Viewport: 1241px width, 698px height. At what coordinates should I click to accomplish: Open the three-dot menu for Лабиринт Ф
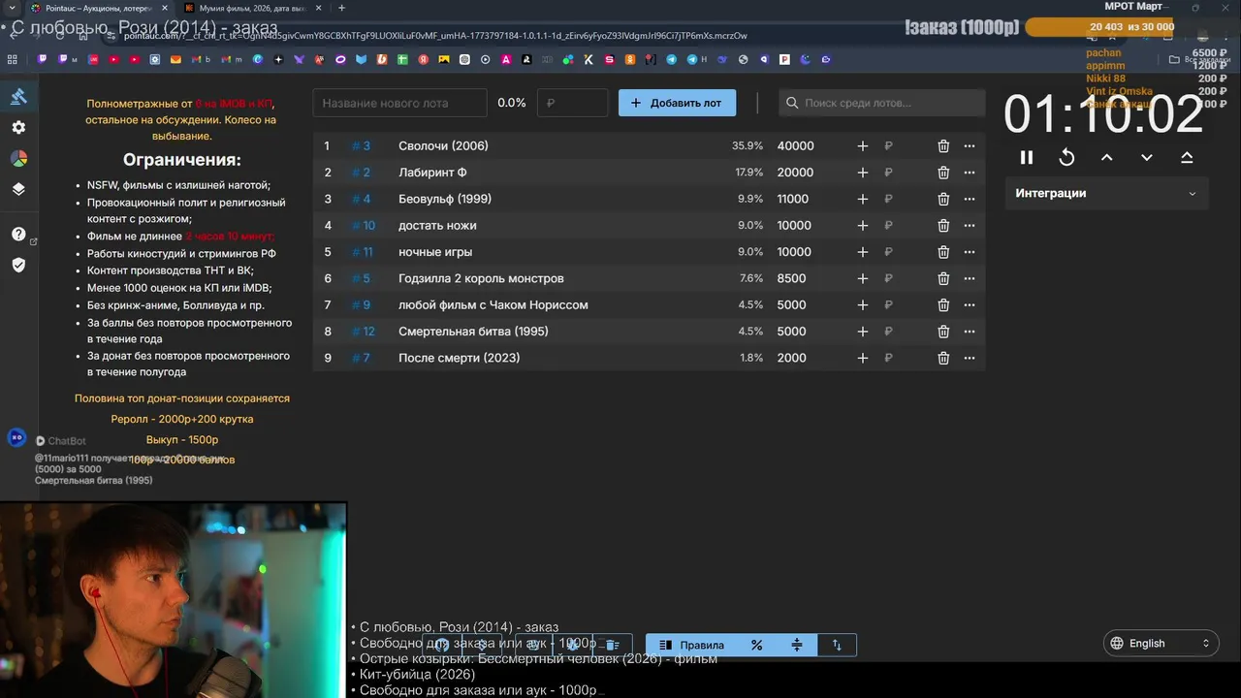[x=970, y=173]
